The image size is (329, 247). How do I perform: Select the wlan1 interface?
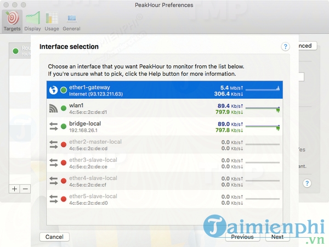click(x=164, y=108)
